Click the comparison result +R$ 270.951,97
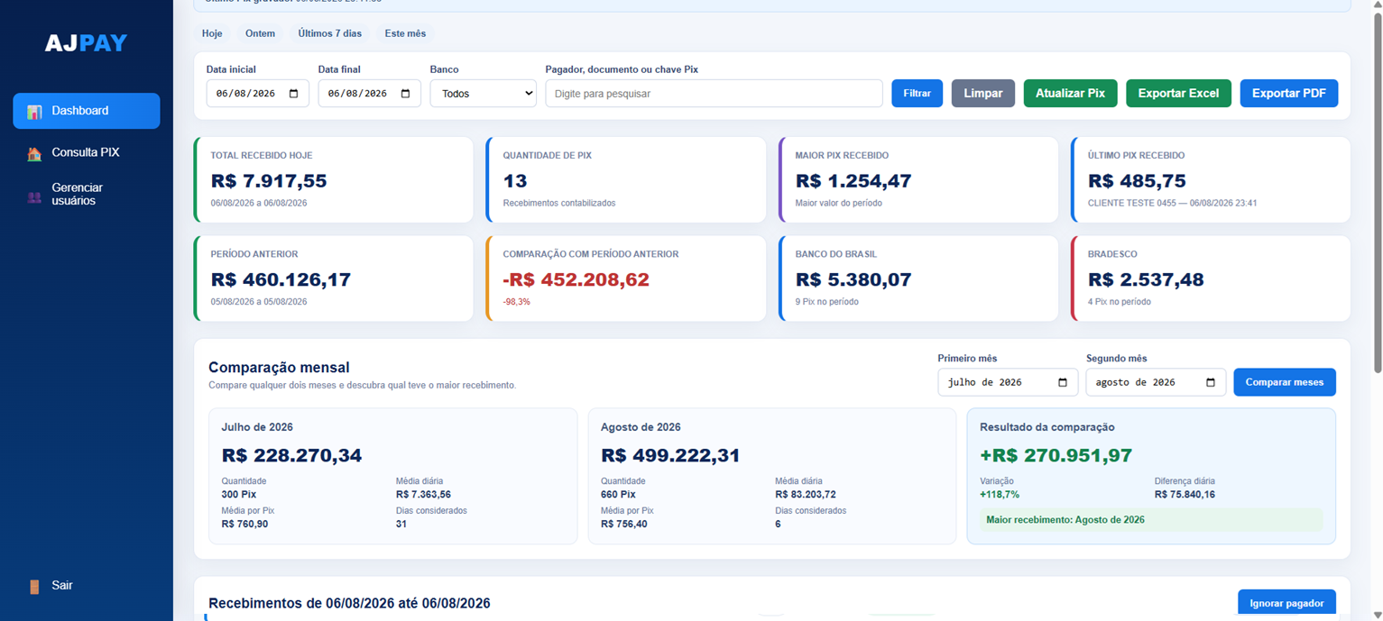 click(1056, 456)
